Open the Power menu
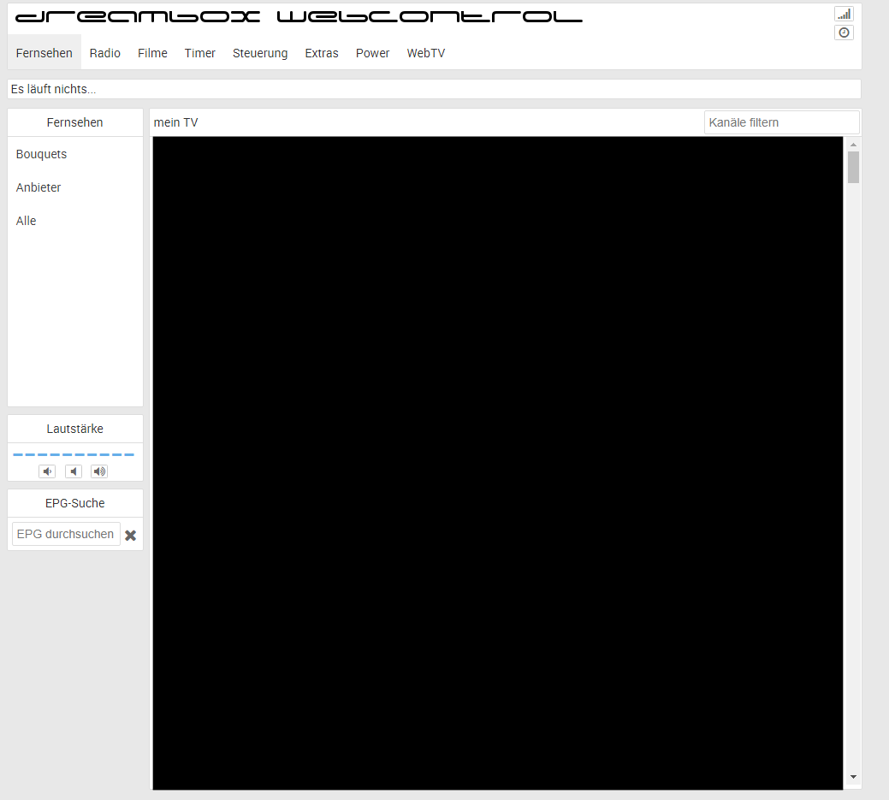The height and width of the screenshot is (800, 889). point(373,53)
